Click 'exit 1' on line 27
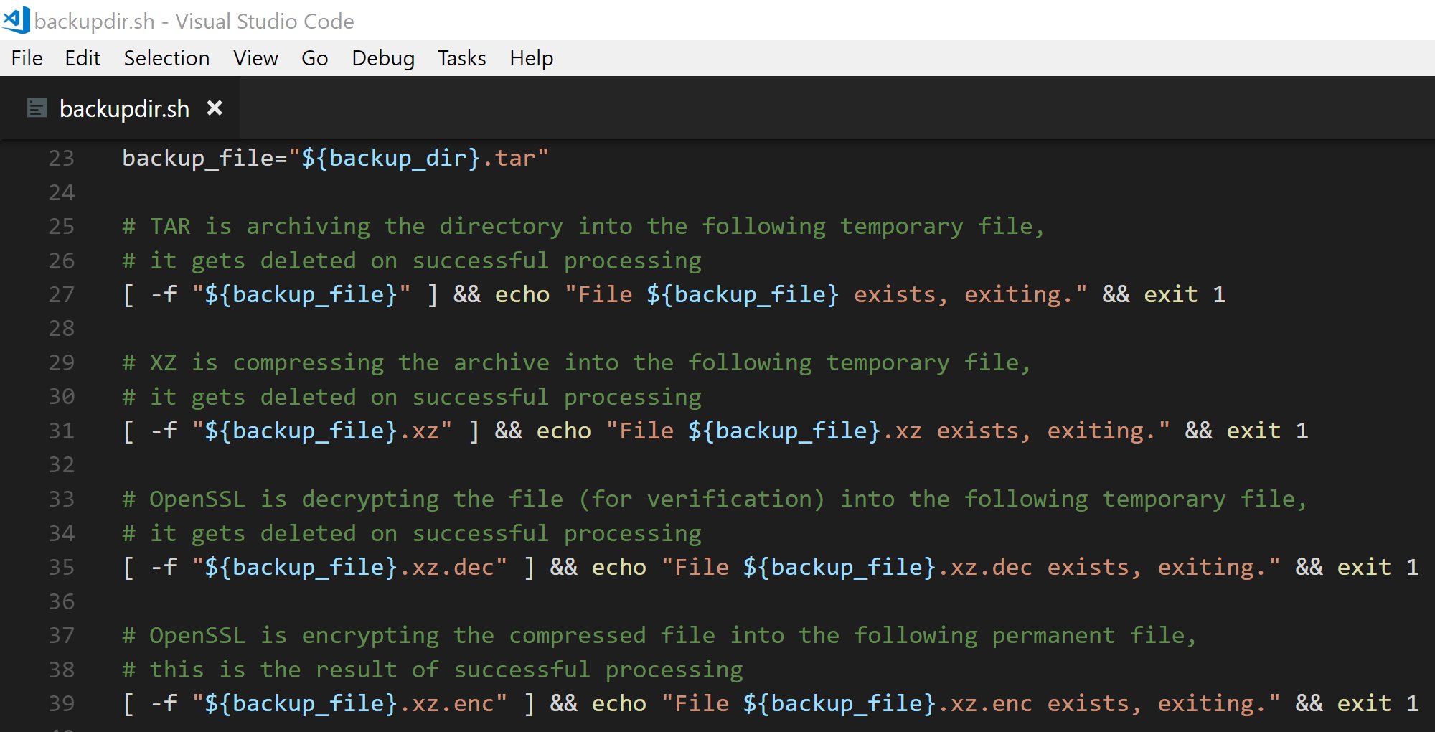This screenshot has width=1435, height=732. tap(1185, 294)
